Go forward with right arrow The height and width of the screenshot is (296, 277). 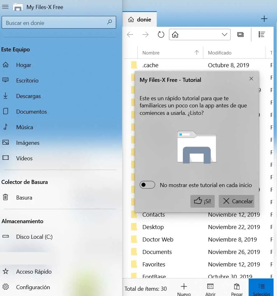(145, 35)
